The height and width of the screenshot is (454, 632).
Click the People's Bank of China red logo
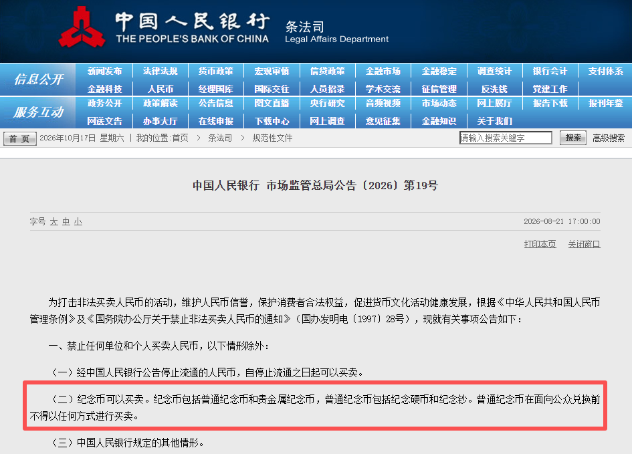pyautogui.click(x=82, y=27)
